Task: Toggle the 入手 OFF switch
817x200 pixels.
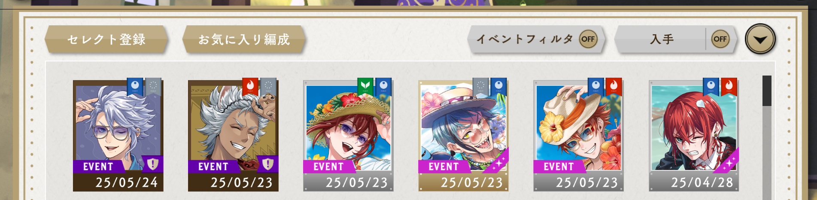Action: [x=720, y=39]
